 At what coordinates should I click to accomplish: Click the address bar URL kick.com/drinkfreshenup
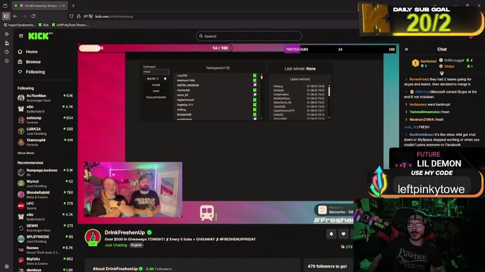pyautogui.click(x=114, y=16)
